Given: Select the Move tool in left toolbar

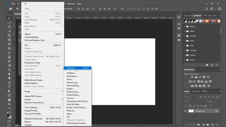Looking at the screenshot, I should pos(9,18).
